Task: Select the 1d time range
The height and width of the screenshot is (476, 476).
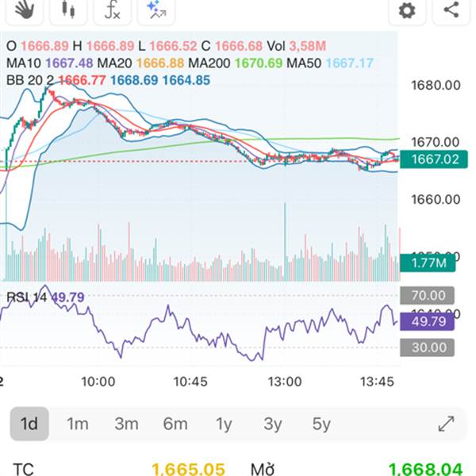Action: tap(29, 424)
